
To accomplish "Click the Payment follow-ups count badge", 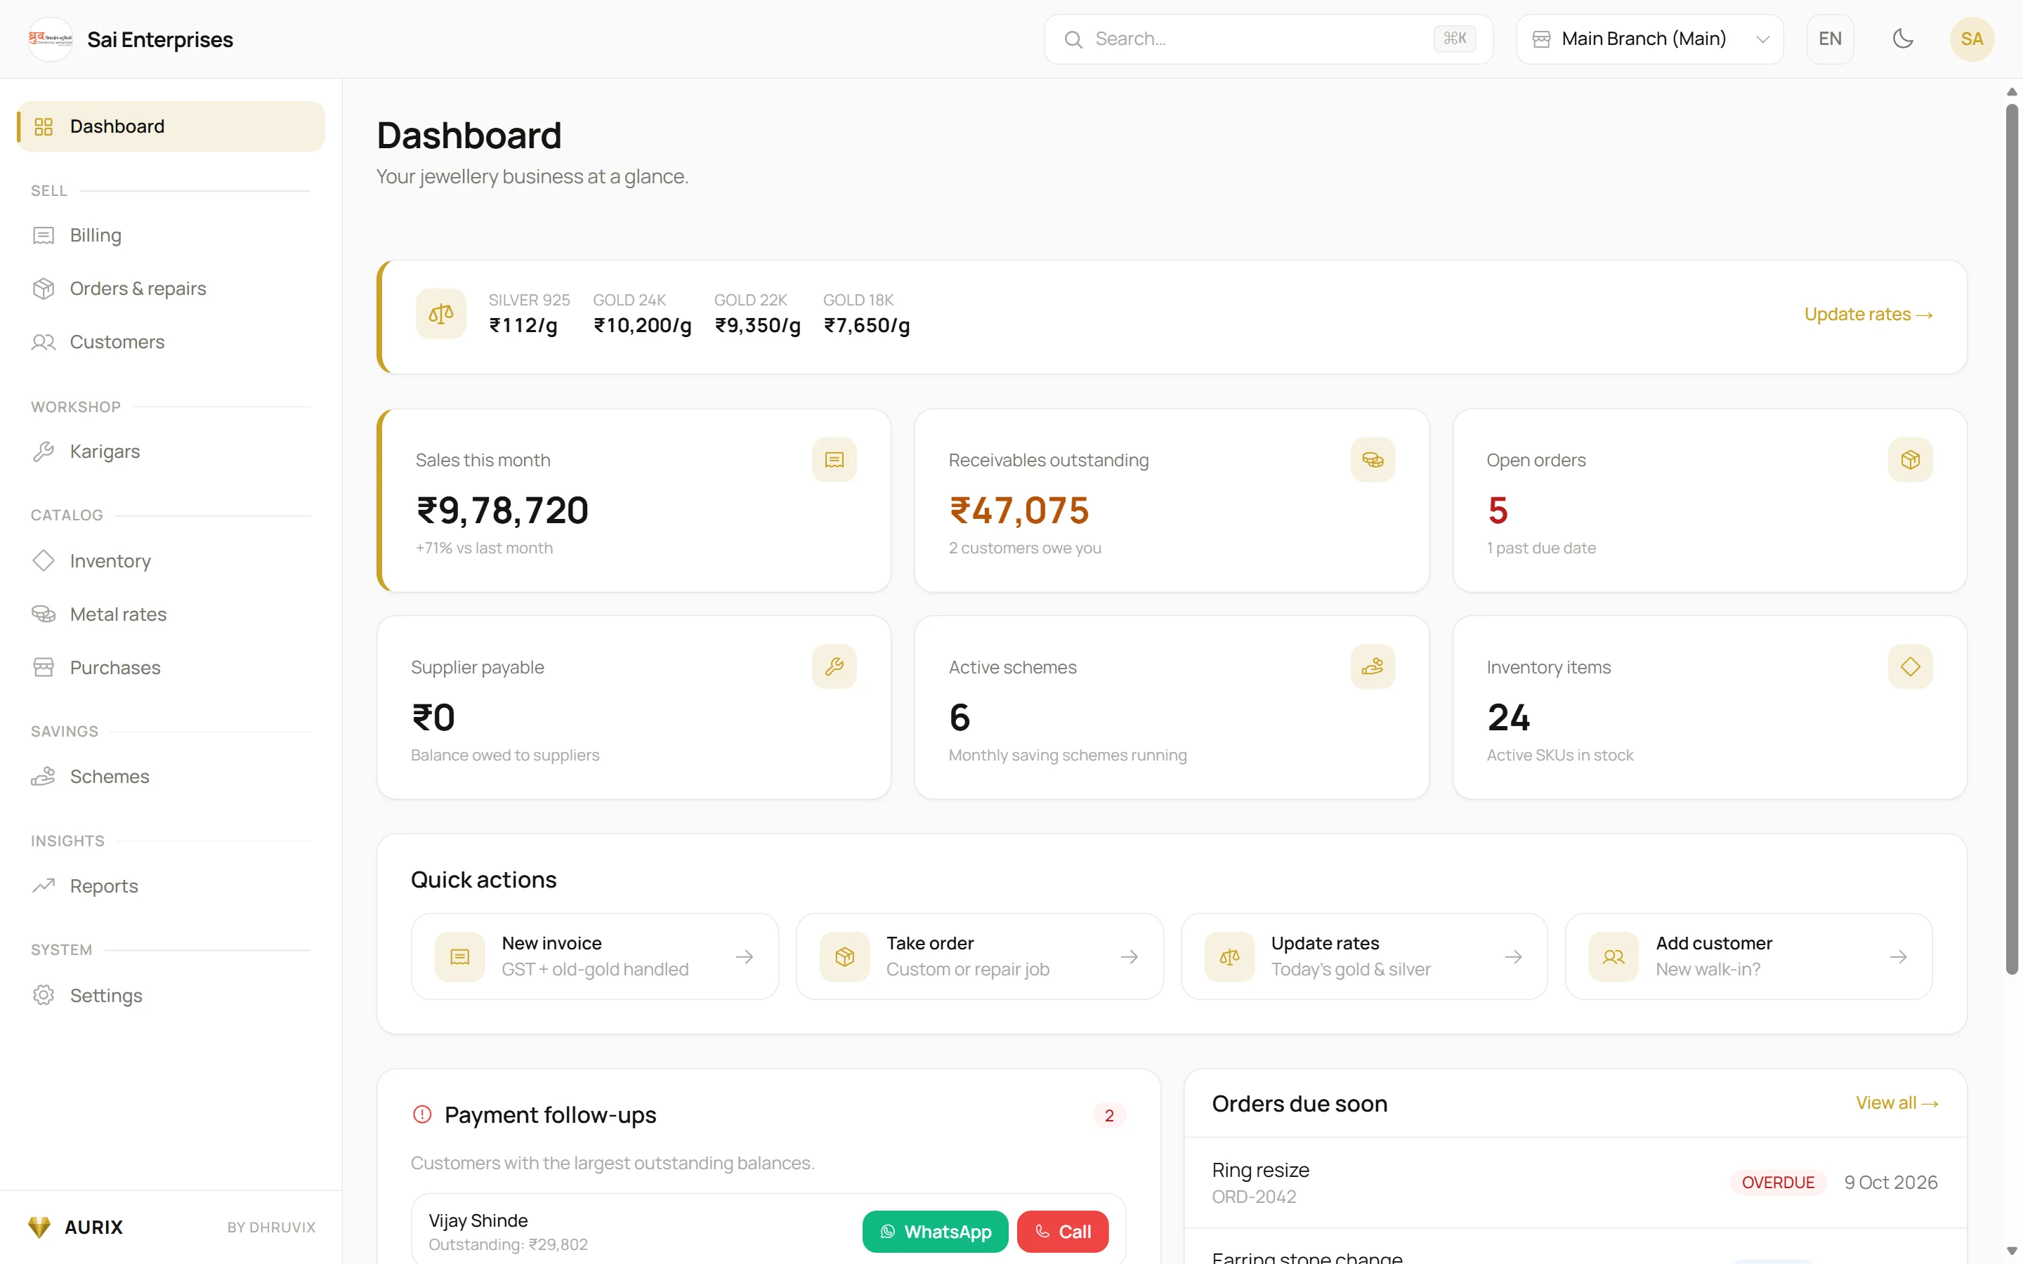I will coord(1109,1115).
